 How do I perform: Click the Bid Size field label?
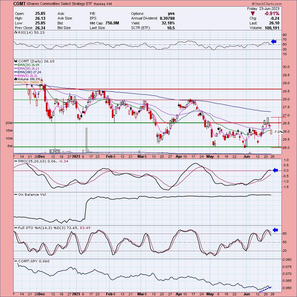coord(64,28)
